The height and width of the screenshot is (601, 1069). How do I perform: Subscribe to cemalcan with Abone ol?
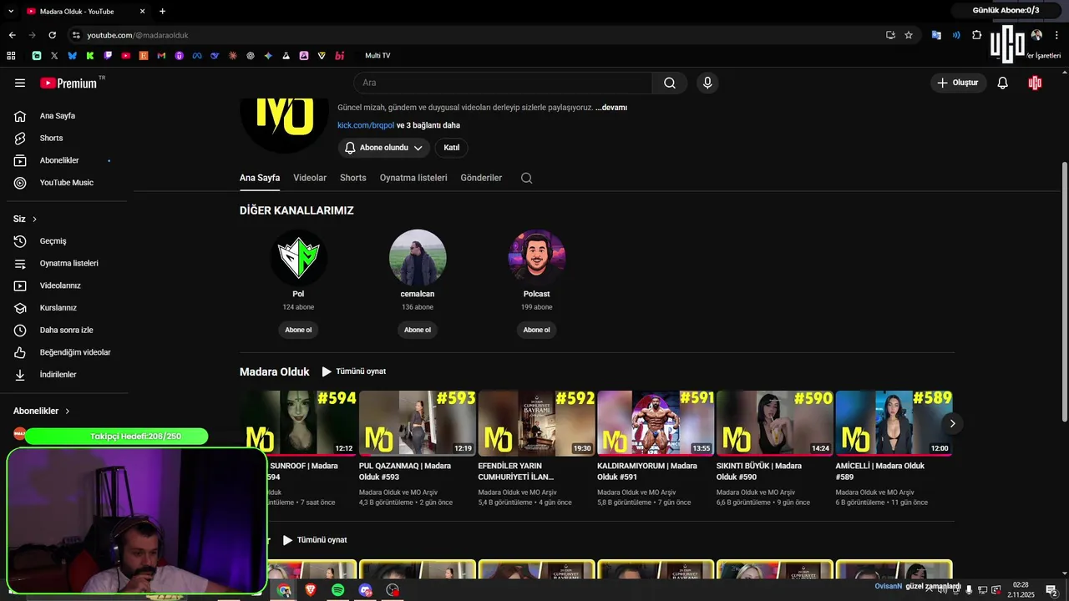418,330
